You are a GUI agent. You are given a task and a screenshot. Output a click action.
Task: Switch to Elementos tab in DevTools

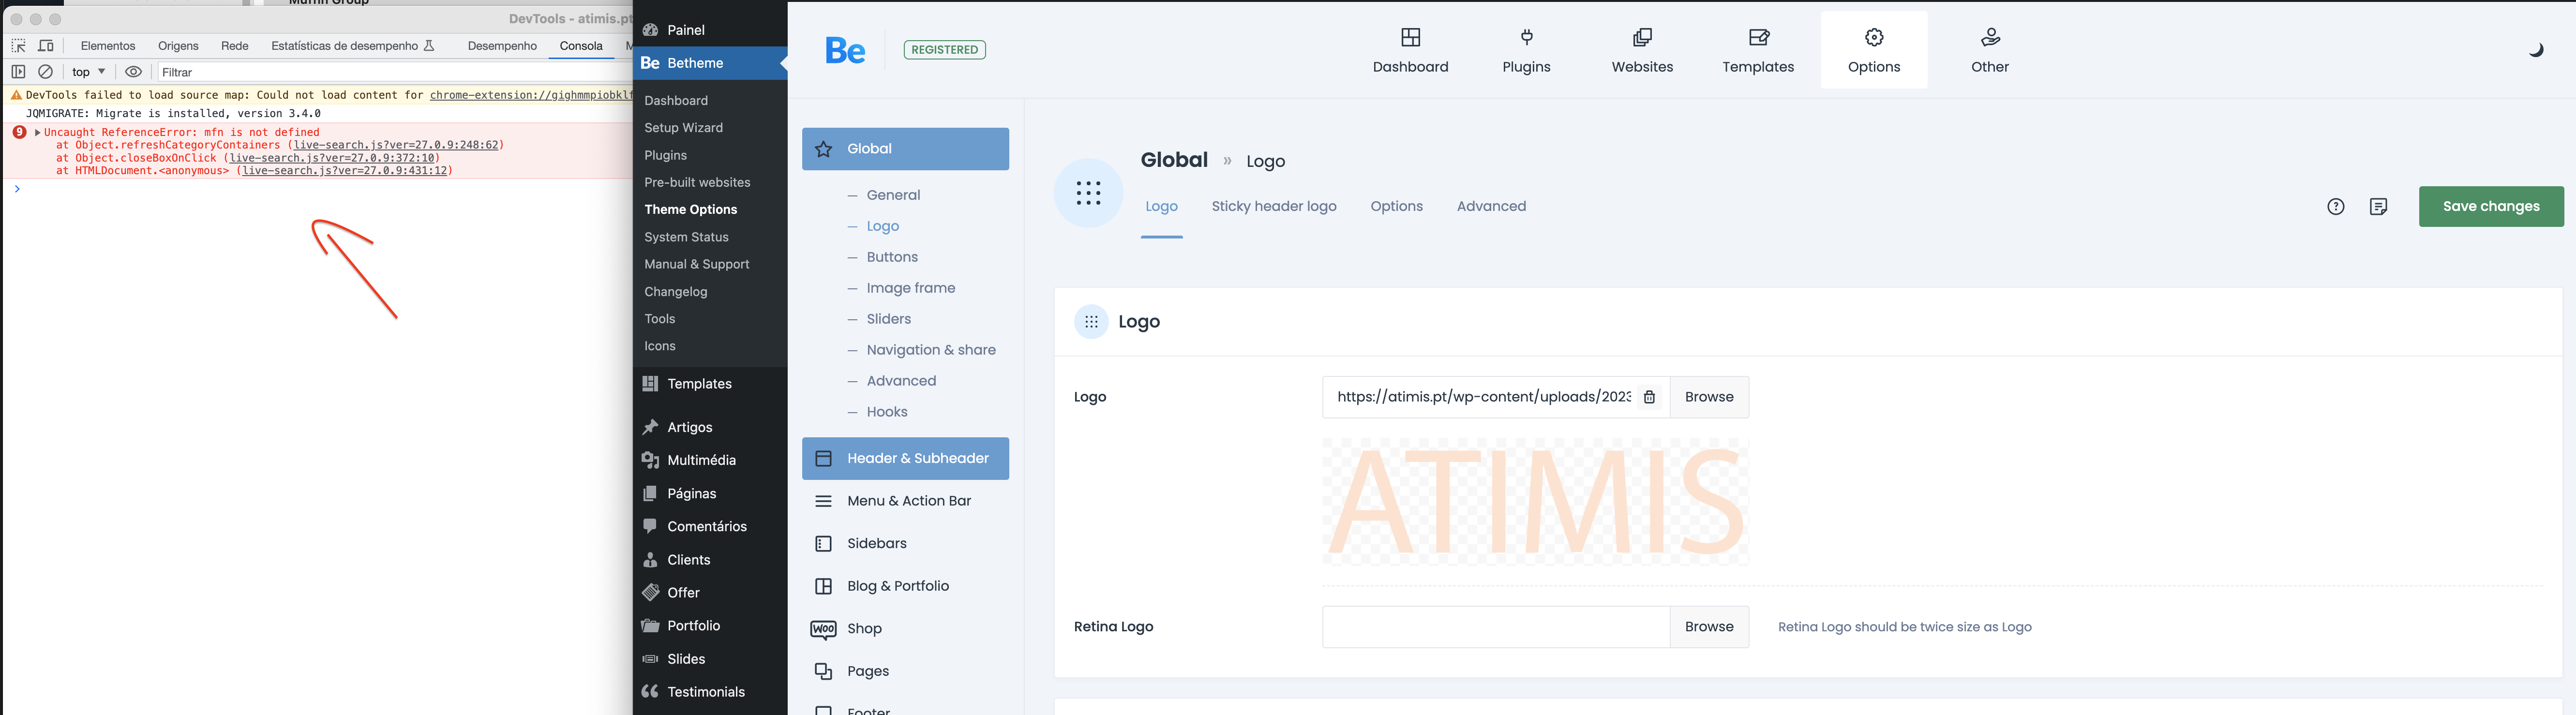pos(108,46)
